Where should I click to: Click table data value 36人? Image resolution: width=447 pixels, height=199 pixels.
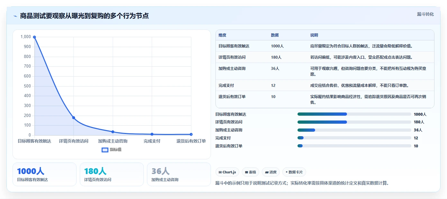[x=275, y=69]
